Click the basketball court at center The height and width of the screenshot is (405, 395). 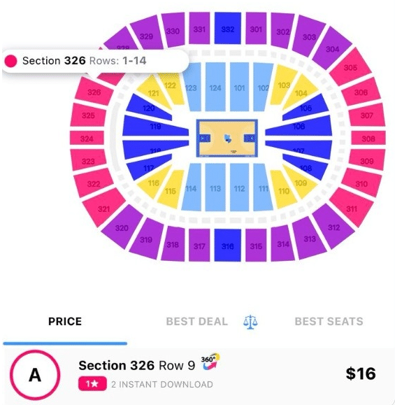[227, 138]
